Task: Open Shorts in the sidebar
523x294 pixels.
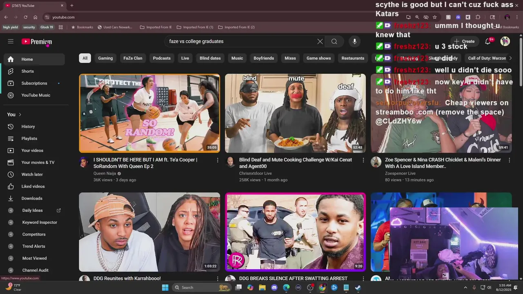Action: click(35, 71)
